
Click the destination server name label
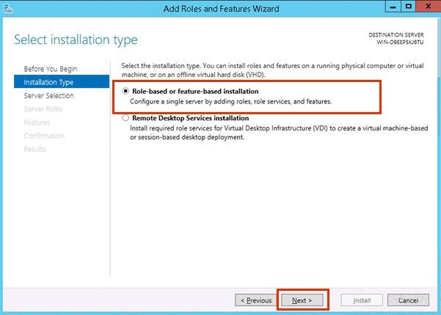[400, 42]
